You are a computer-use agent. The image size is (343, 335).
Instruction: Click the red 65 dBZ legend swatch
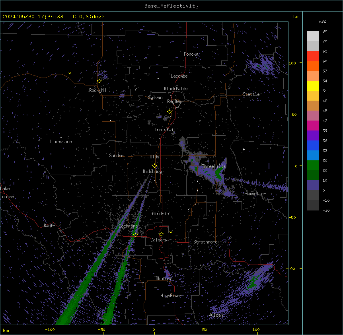click(x=313, y=56)
